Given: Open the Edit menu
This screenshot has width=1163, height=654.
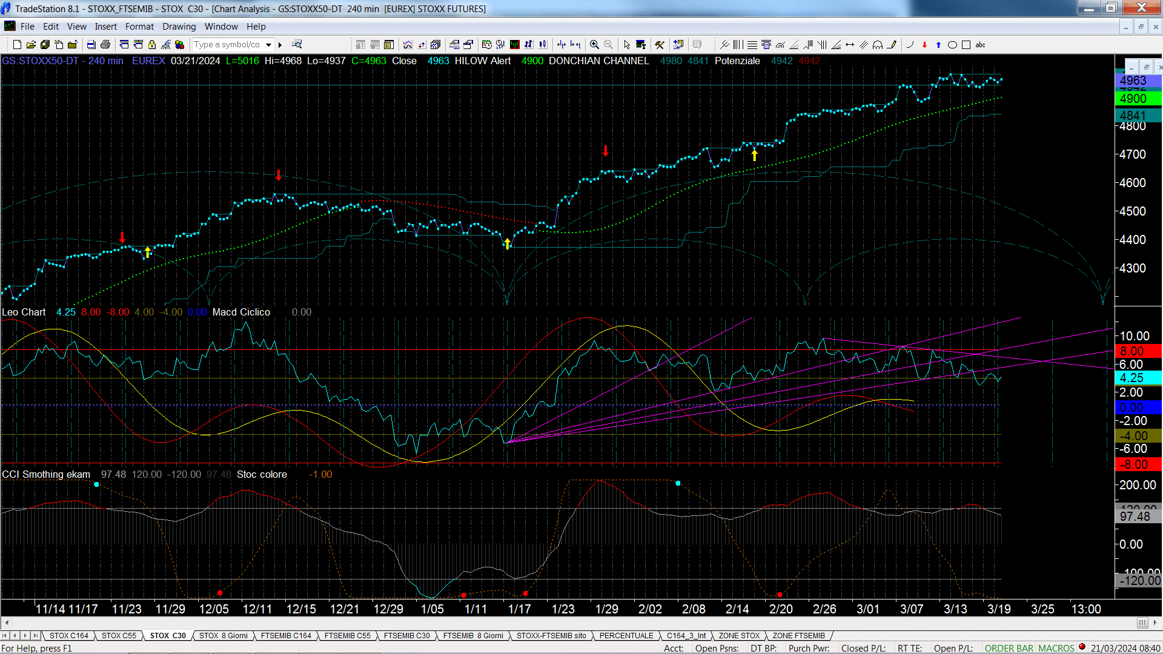Looking at the screenshot, I should pyautogui.click(x=51, y=27).
